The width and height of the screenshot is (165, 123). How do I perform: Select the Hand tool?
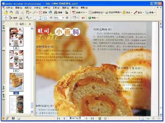tap(6, 18)
